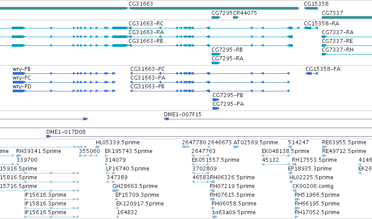The height and width of the screenshot is (219, 372).
Task: Select the RH07615.5prime EST label
Action: [x=232, y=195]
